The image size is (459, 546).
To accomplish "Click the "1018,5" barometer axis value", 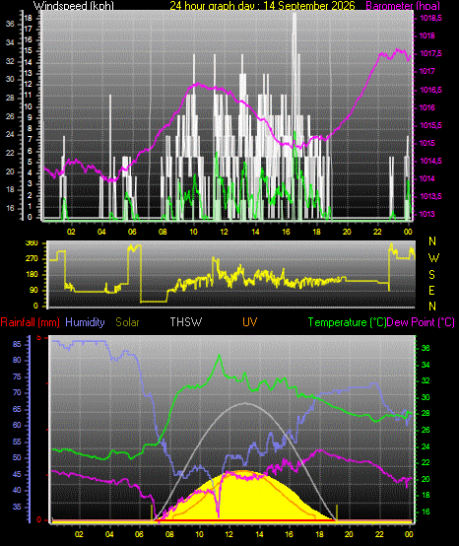I will pyautogui.click(x=431, y=18).
